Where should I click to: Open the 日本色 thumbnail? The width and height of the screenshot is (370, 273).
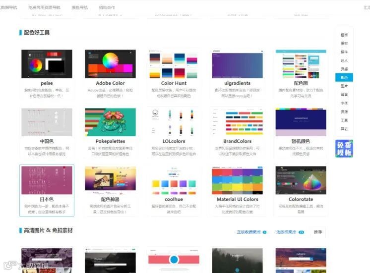pyautogui.click(x=47, y=180)
